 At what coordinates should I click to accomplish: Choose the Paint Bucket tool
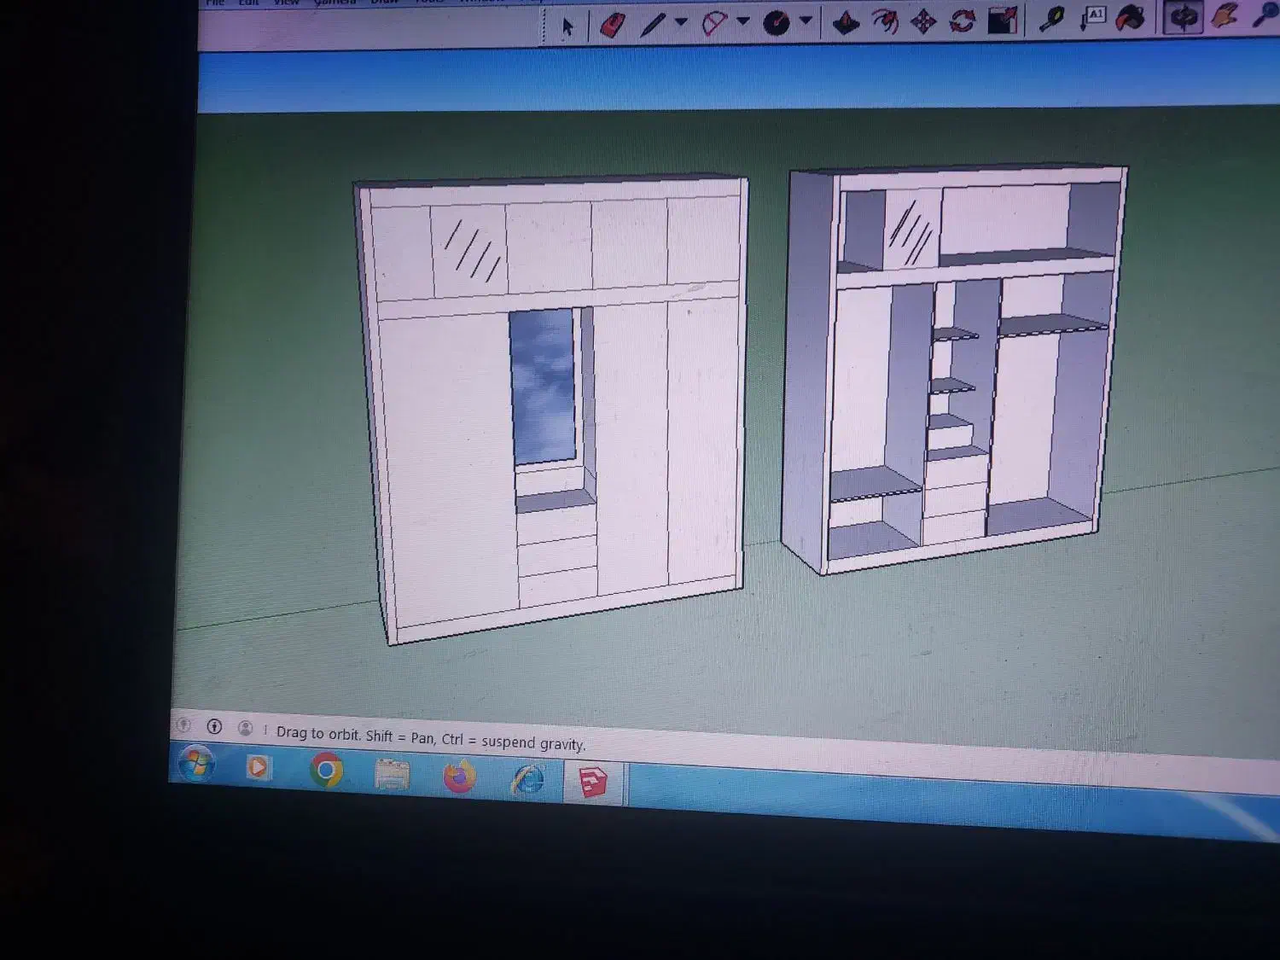click(1131, 17)
